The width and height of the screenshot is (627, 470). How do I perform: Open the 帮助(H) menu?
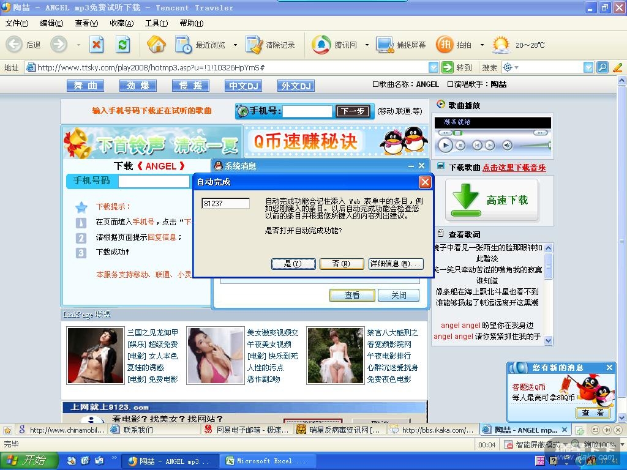tap(192, 23)
